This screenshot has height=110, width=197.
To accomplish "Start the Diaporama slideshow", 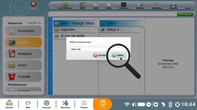I will coord(157,5).
